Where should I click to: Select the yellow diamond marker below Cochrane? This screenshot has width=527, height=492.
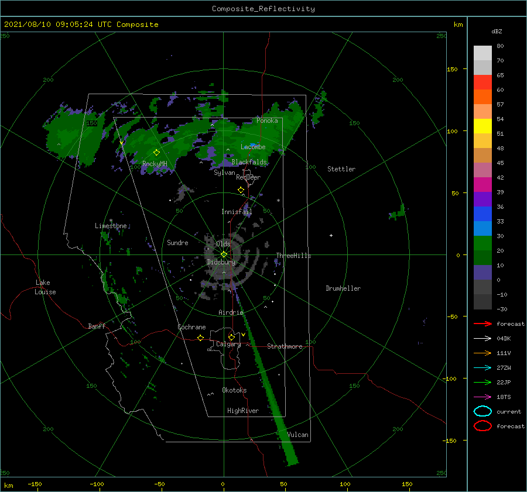[201, 338]
